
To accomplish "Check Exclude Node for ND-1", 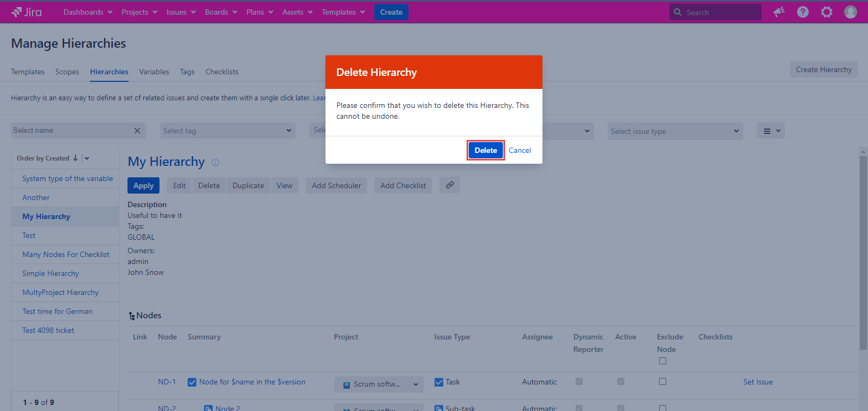I will pos(662,382).
